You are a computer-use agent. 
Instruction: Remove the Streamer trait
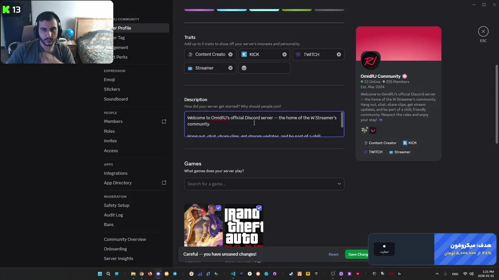230,68
